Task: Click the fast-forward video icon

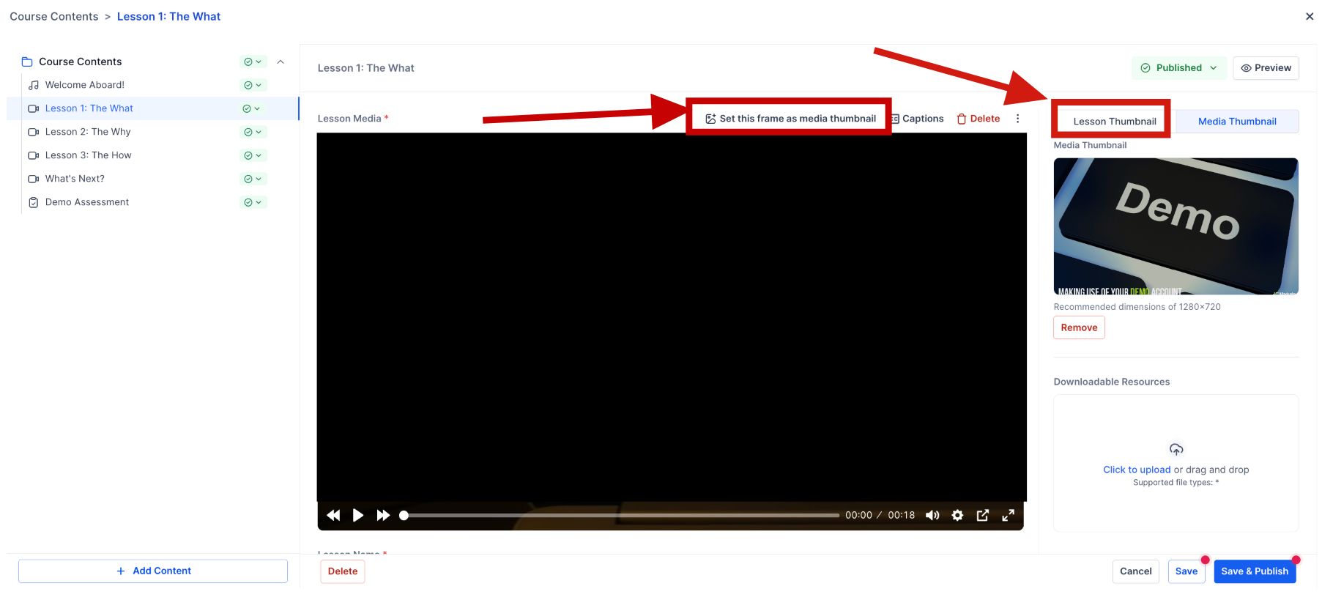Action: click(383, 516)
